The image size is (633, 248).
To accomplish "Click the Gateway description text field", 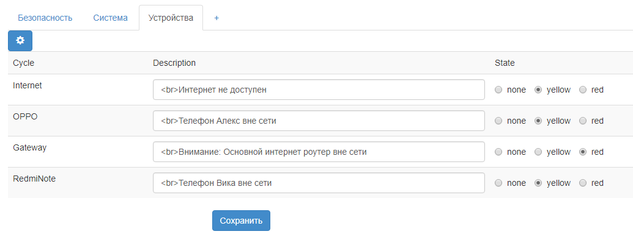I will tap(319, 152).
